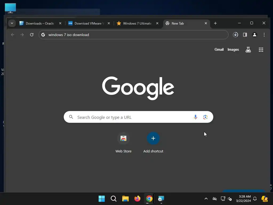Open the Copilot preview icon
Viewport: 273px width, 205px height.
264,199
